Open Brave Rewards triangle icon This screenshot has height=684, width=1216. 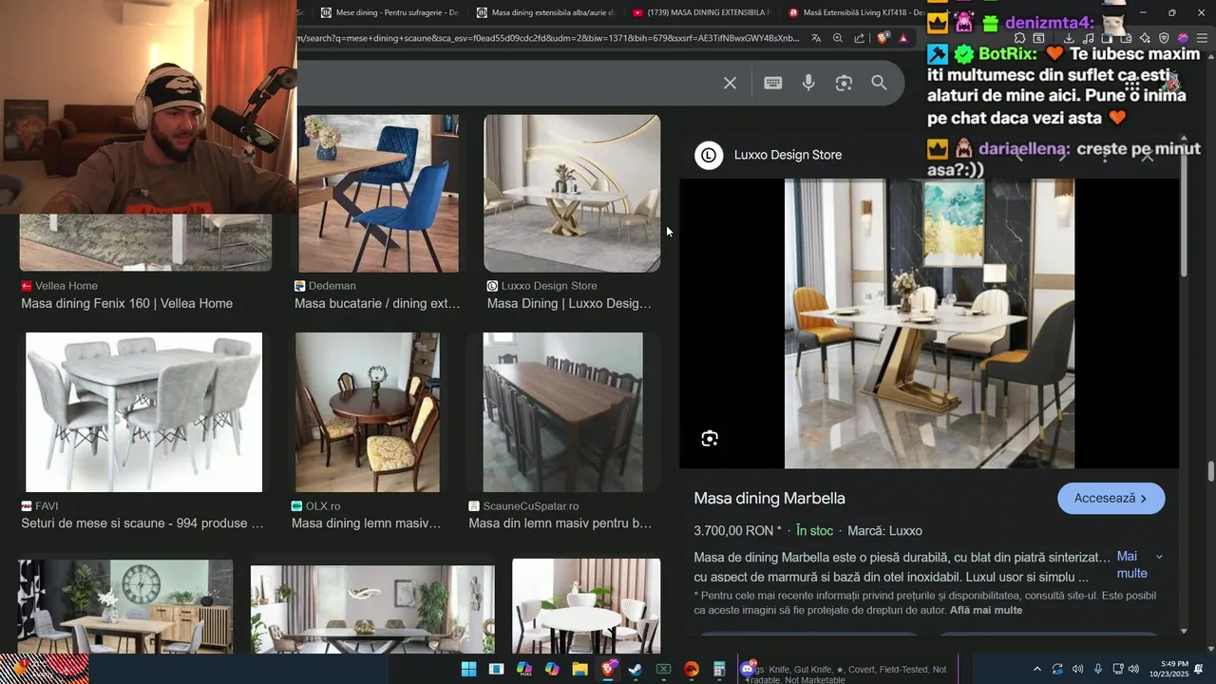(902, 38)
